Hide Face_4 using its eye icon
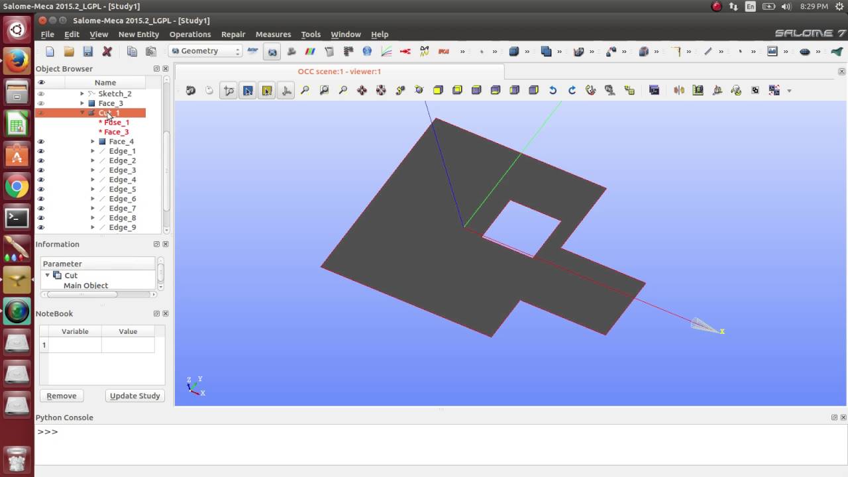Viewport: 848px width, 477px height. (41, 142)
